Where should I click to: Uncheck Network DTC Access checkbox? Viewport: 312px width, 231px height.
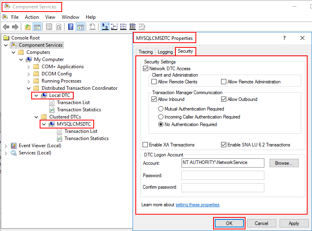point(146,69)
